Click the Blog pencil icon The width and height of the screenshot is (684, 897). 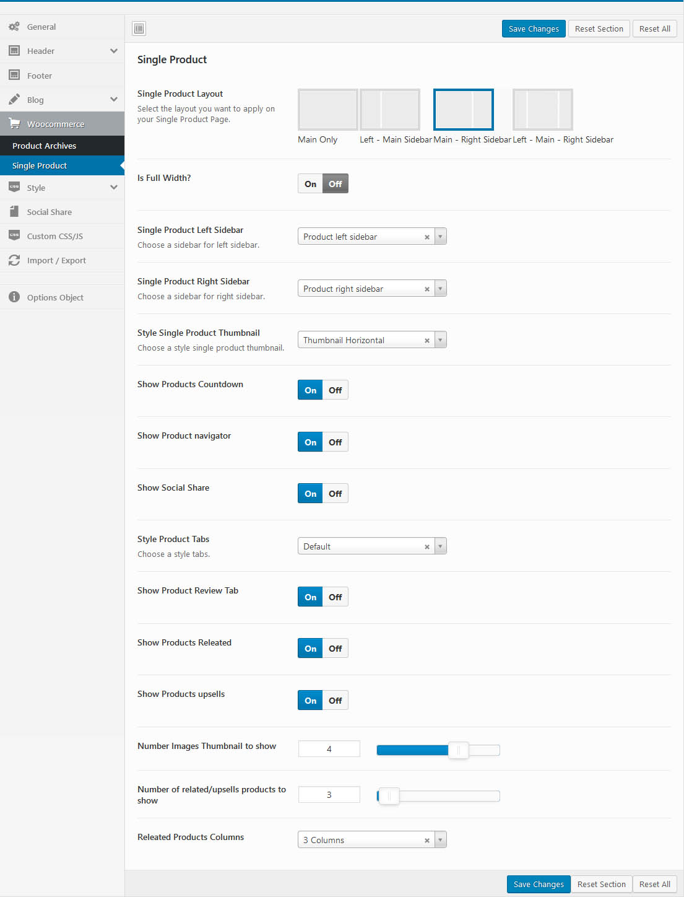(x=14, y=100)
